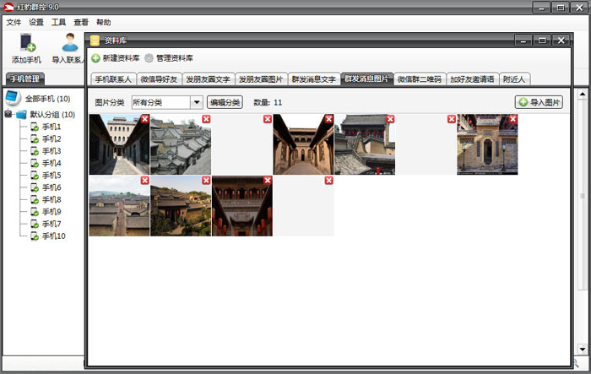591x374 pixels.
Task: Switch to 手机联系人 tab
Action: click(113, 79)
